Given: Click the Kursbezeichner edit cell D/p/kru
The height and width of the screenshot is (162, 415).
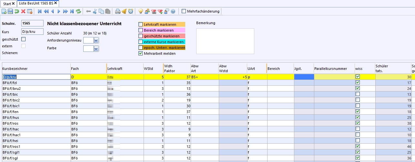Looking at the screenshot, I should click(36, 77).
